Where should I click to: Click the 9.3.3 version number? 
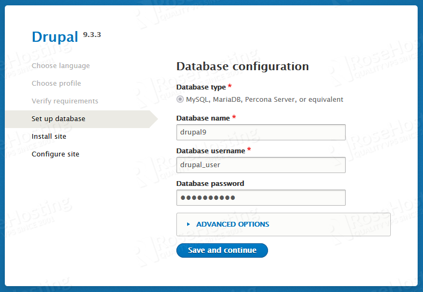92,35
